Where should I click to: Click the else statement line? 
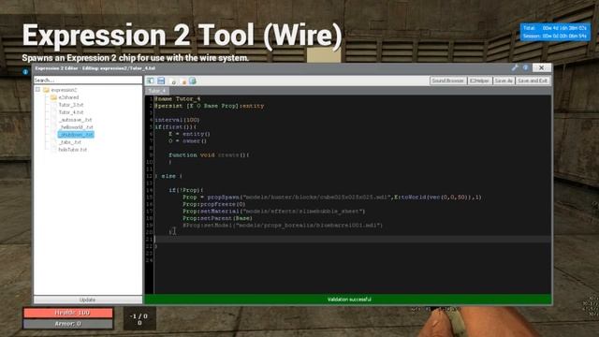pos(168,176)
